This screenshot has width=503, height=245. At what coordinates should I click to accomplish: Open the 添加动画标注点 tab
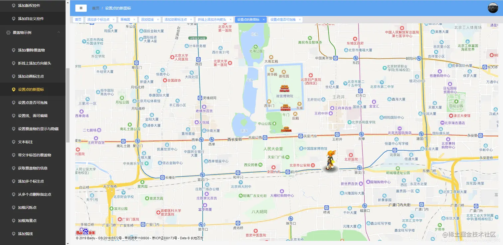click(x=175, y=19)
